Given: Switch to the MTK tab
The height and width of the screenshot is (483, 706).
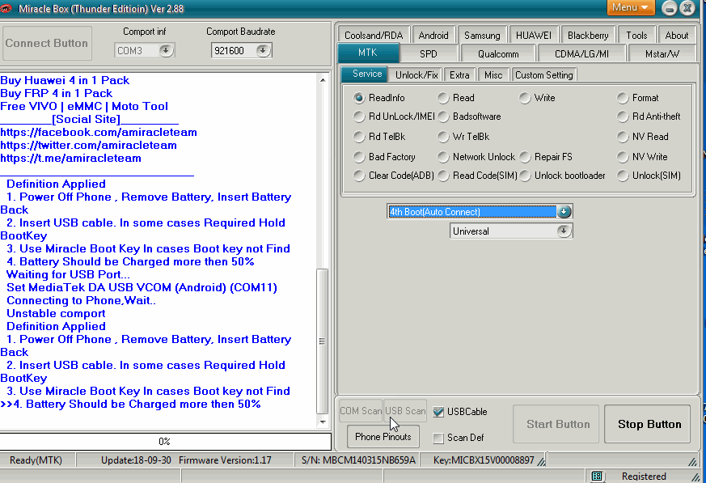Looking at the screenshot, I should (368, 53).
